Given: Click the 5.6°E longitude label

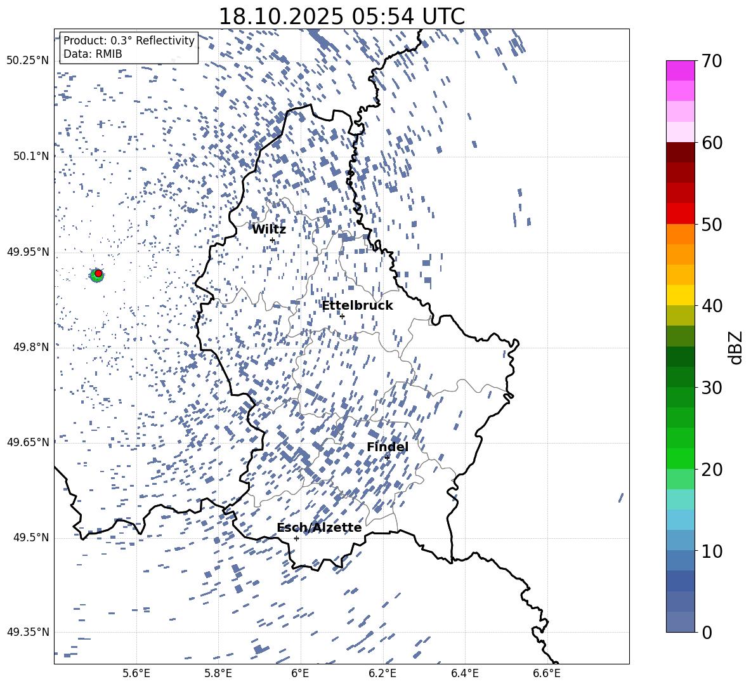Looking at the screenshot, I should coord(136,673).
